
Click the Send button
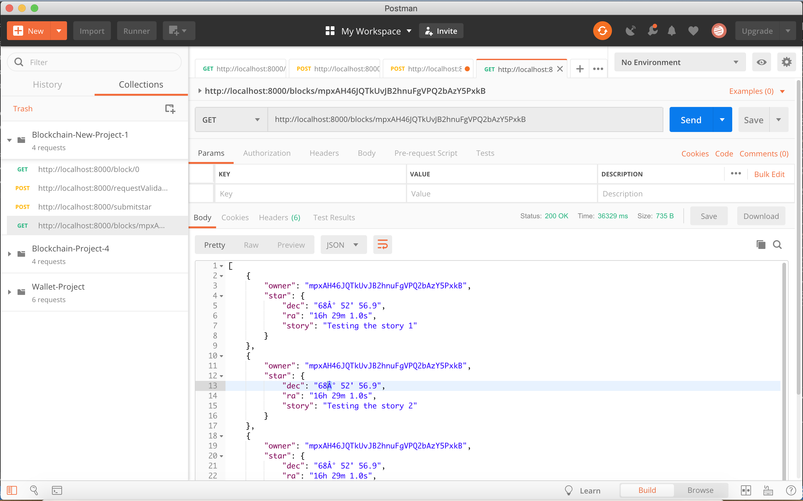click(x=691, y=119)
